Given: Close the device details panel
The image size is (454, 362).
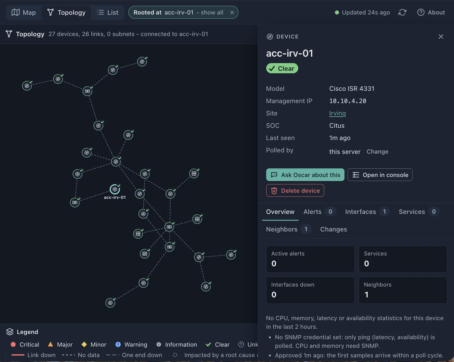Looking at the screenshot, I should [441, 37].
